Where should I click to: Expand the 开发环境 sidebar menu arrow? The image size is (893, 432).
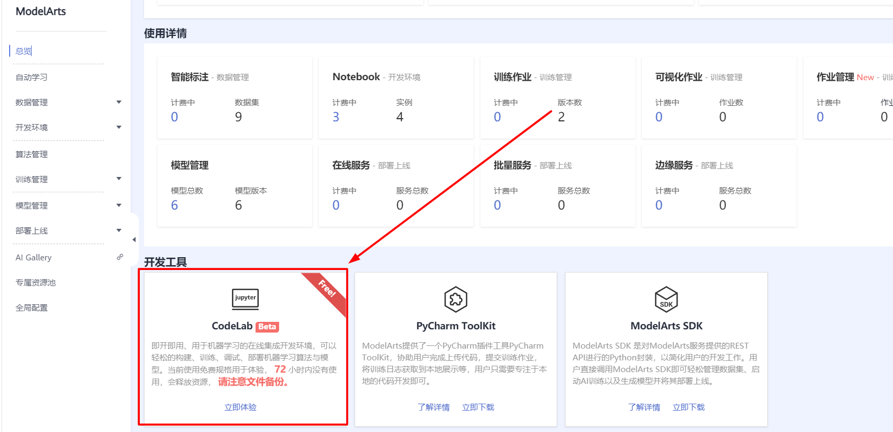(119, 127)
